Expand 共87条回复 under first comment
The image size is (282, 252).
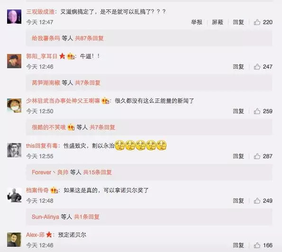89,38
